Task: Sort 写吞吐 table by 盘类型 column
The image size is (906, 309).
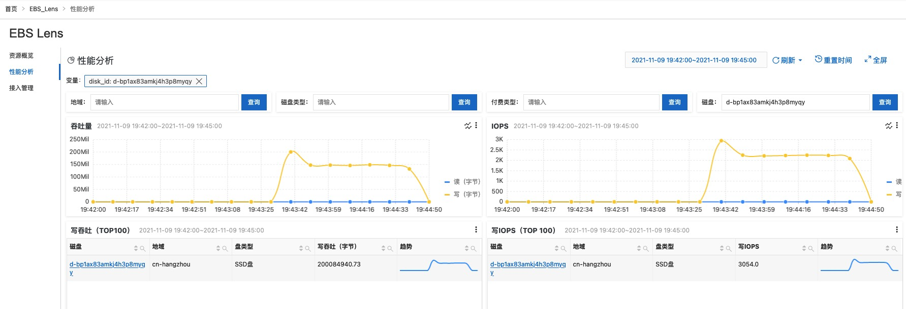Action: point(301,248)
